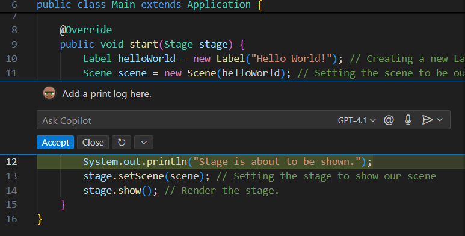This screenshot has width=465, height=236.
Task: Expand the send options chevron
Action: 440,120
